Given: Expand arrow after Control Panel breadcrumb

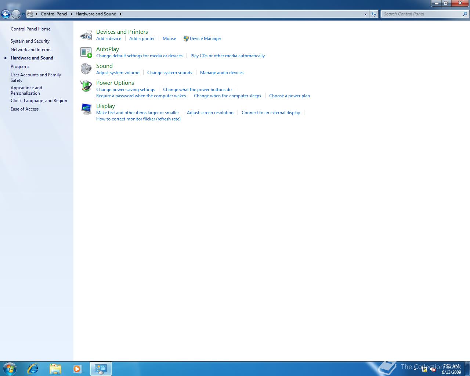Looking at the screenshot, I should [72, 14].
